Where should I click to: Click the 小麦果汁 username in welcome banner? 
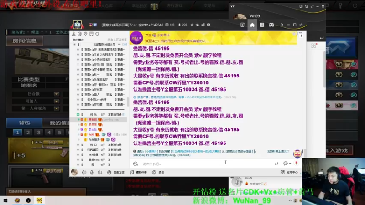pyautogui.click(x=163, y=35)
